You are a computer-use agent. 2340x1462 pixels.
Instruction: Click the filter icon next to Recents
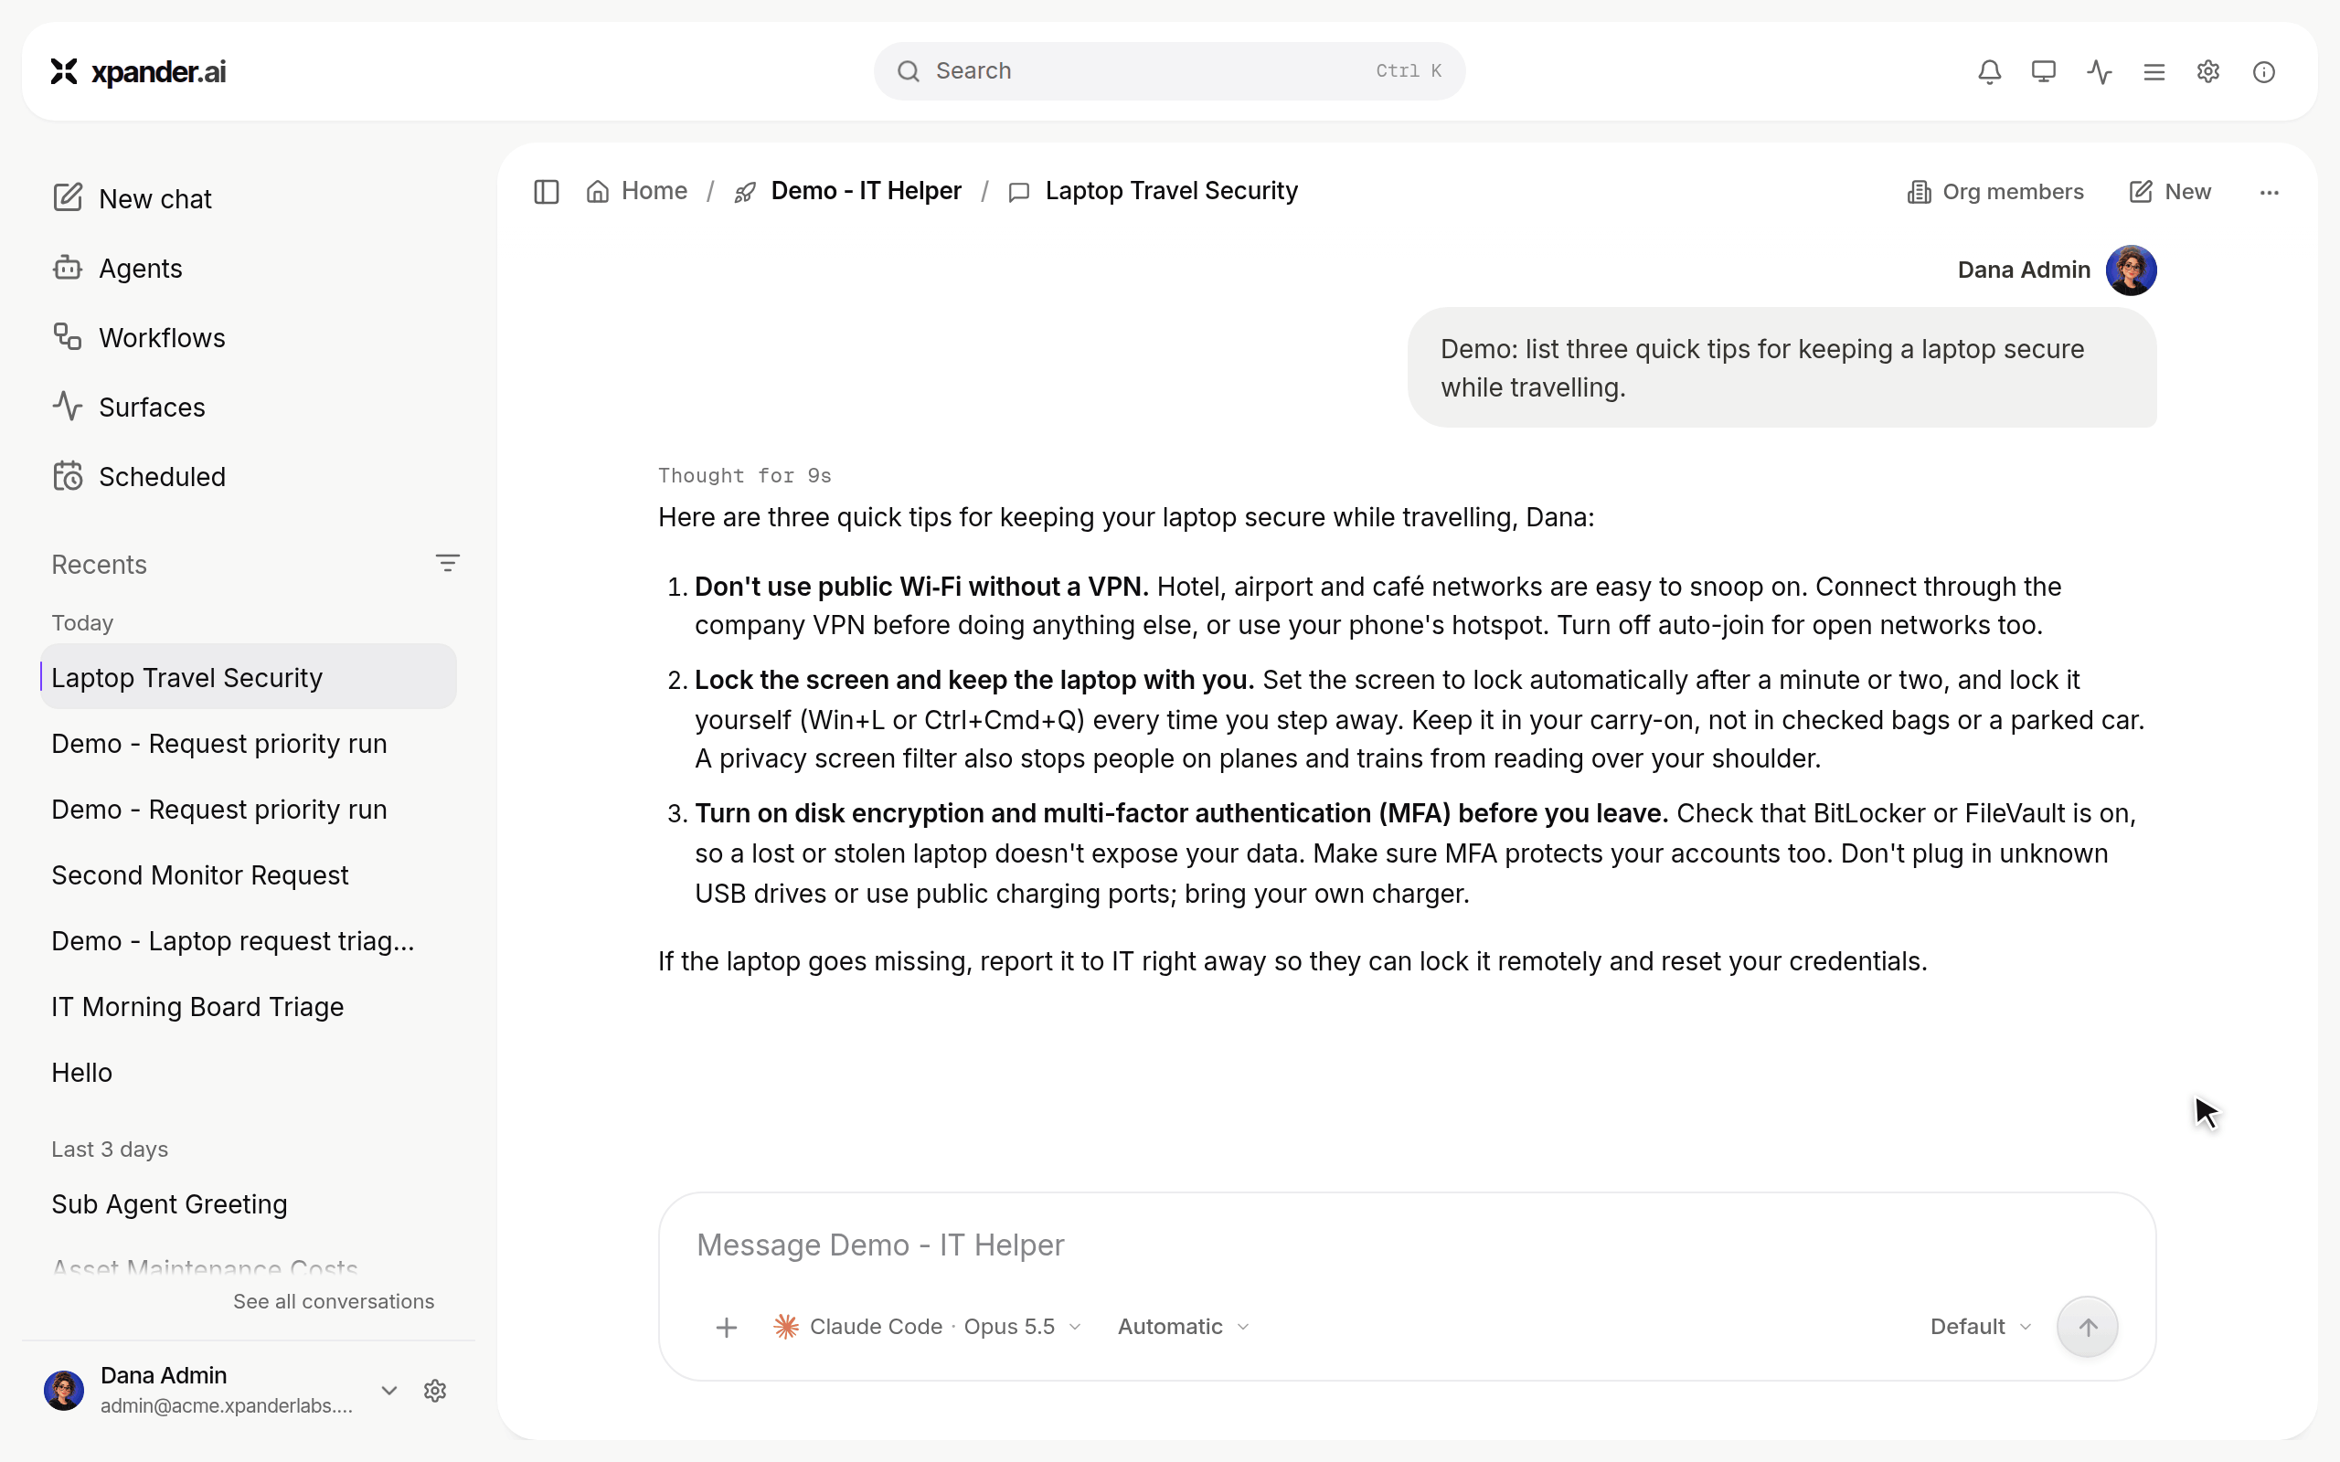point(447,563)
